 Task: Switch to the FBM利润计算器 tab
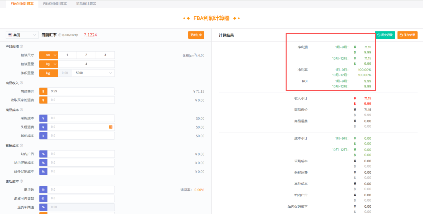click(x=55, y=4)
